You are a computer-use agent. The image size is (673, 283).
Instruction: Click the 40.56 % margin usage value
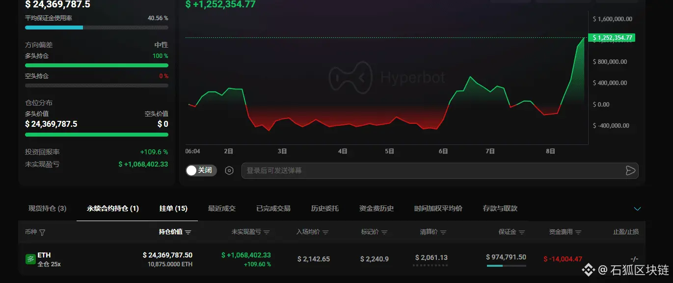pos(158,18)
